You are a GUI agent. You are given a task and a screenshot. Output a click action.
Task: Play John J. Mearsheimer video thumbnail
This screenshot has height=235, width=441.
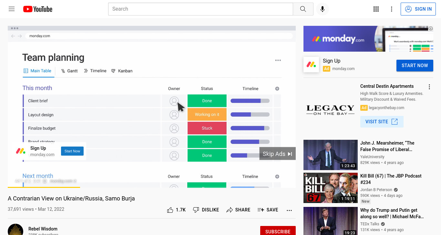click(x=331, y=155)
